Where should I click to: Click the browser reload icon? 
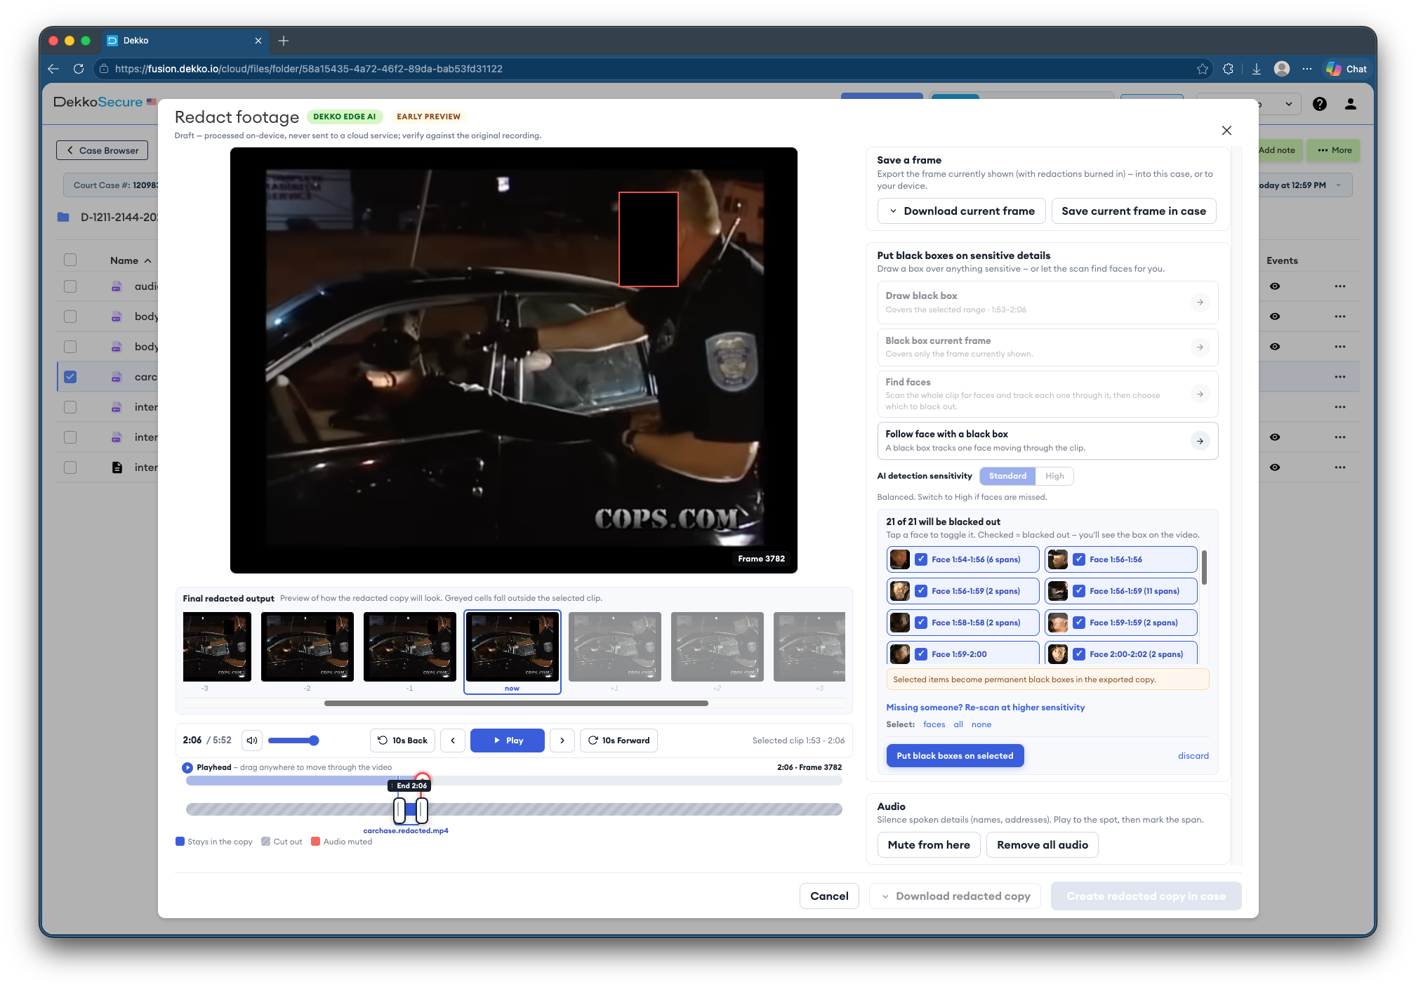pyautogui.click(x=79, y=69)
